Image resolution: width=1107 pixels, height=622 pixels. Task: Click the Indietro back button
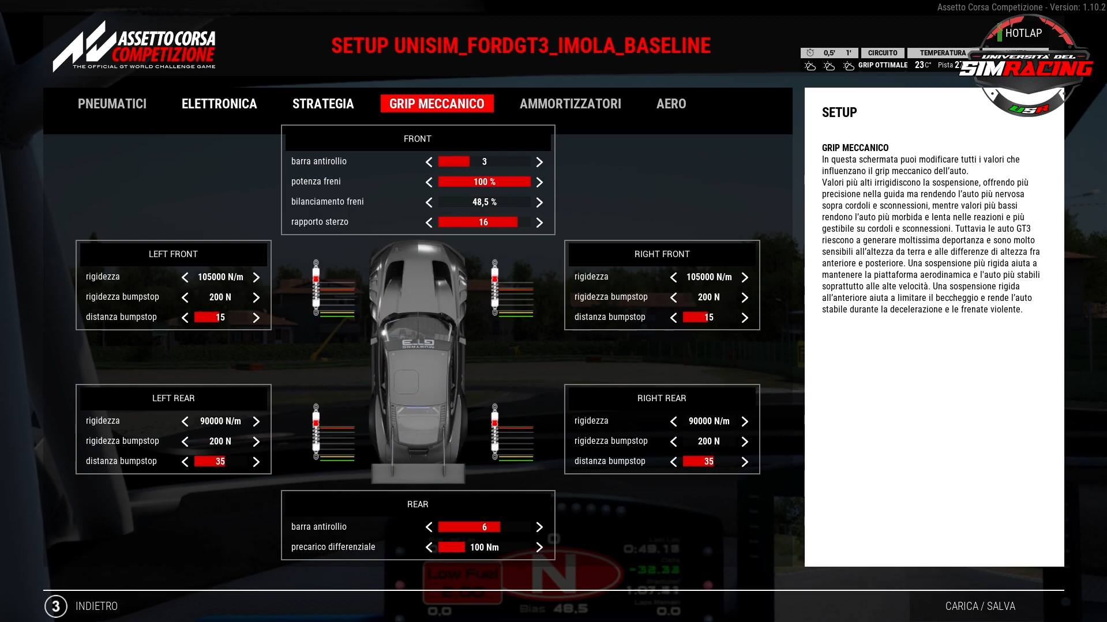[x=96, y=606]
